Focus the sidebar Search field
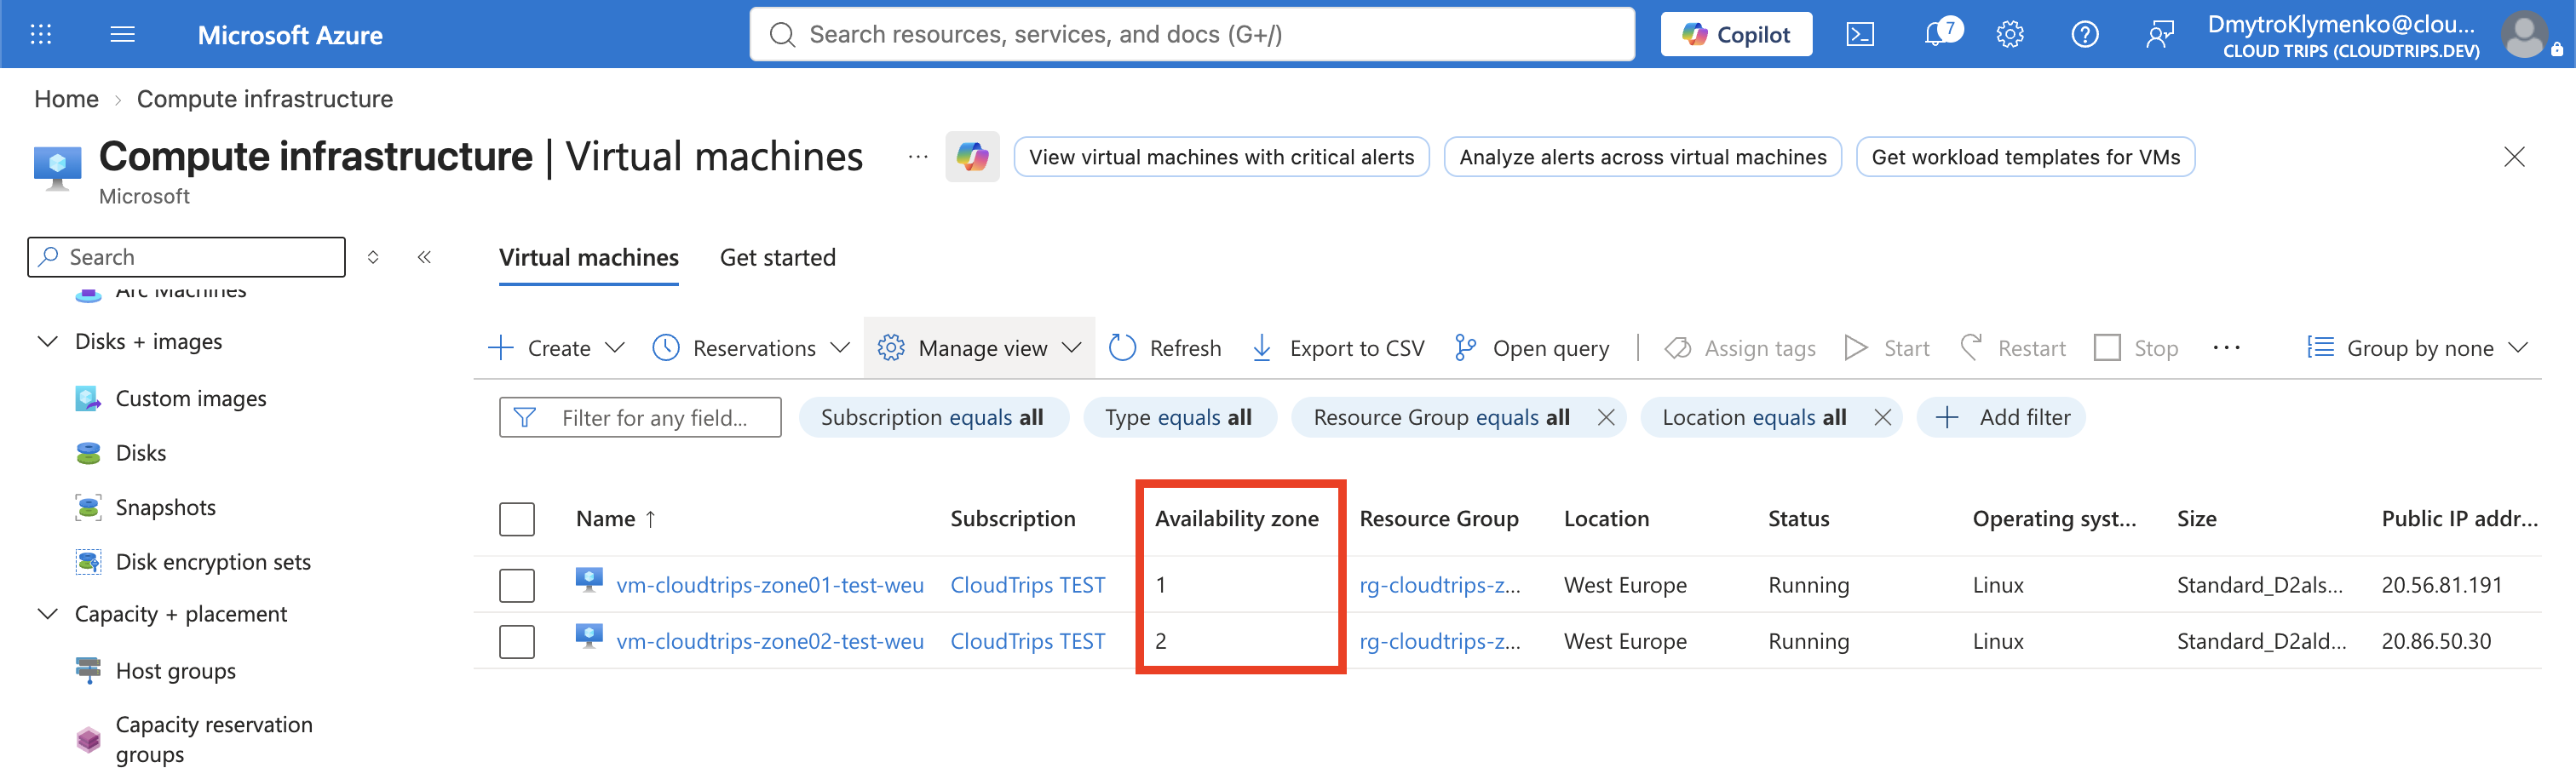Viewport: 2576px width, 768px height. coord(186,257)
